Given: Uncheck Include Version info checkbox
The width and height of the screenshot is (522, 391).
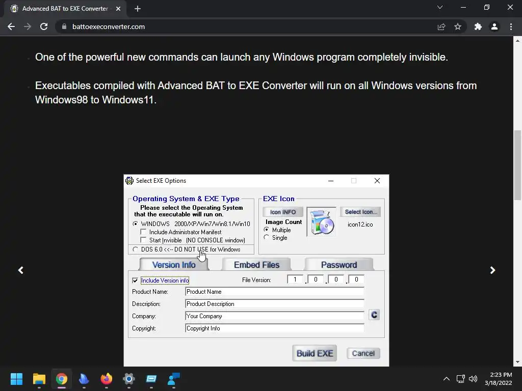Looking at the screenshot, I should (135, 281).
